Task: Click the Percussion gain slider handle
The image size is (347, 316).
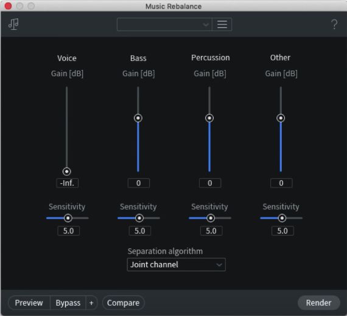Action: click(209, 118)
